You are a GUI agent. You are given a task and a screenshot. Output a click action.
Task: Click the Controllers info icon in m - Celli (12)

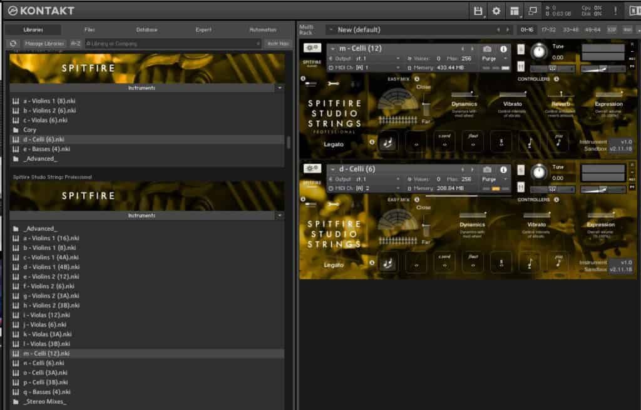pos(556,79)
